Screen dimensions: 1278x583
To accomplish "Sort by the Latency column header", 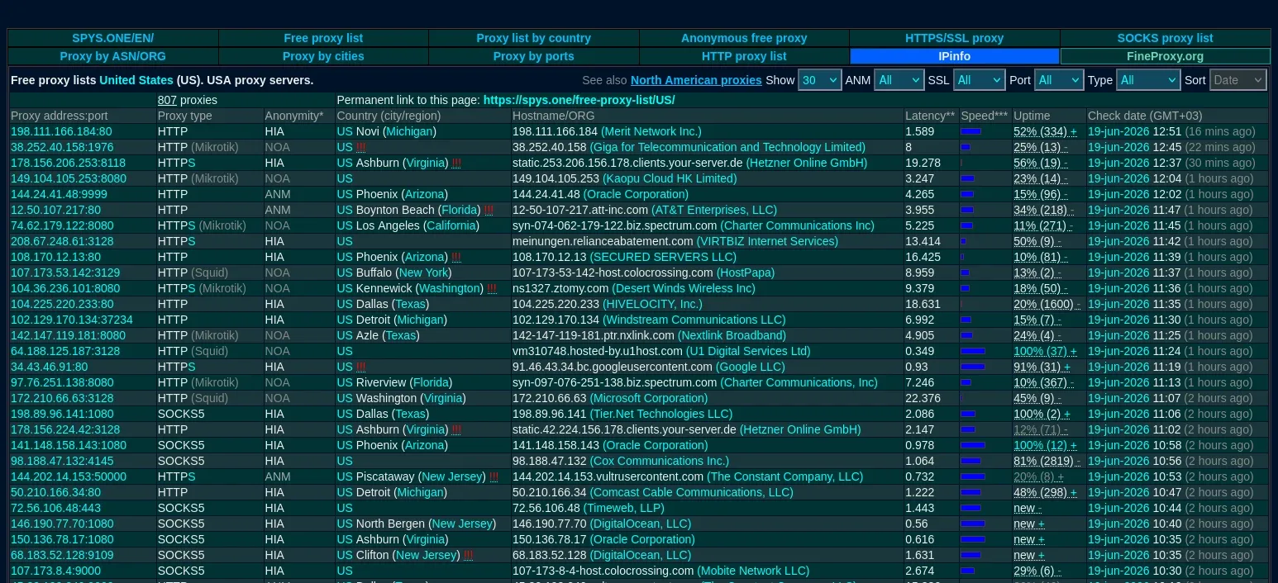I will 930,116.
